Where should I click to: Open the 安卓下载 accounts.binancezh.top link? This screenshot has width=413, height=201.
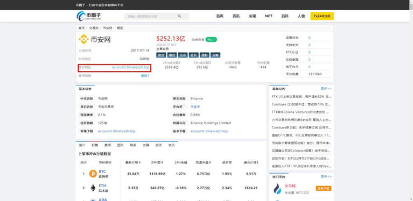pyautogui.click(x=209, y=131)
